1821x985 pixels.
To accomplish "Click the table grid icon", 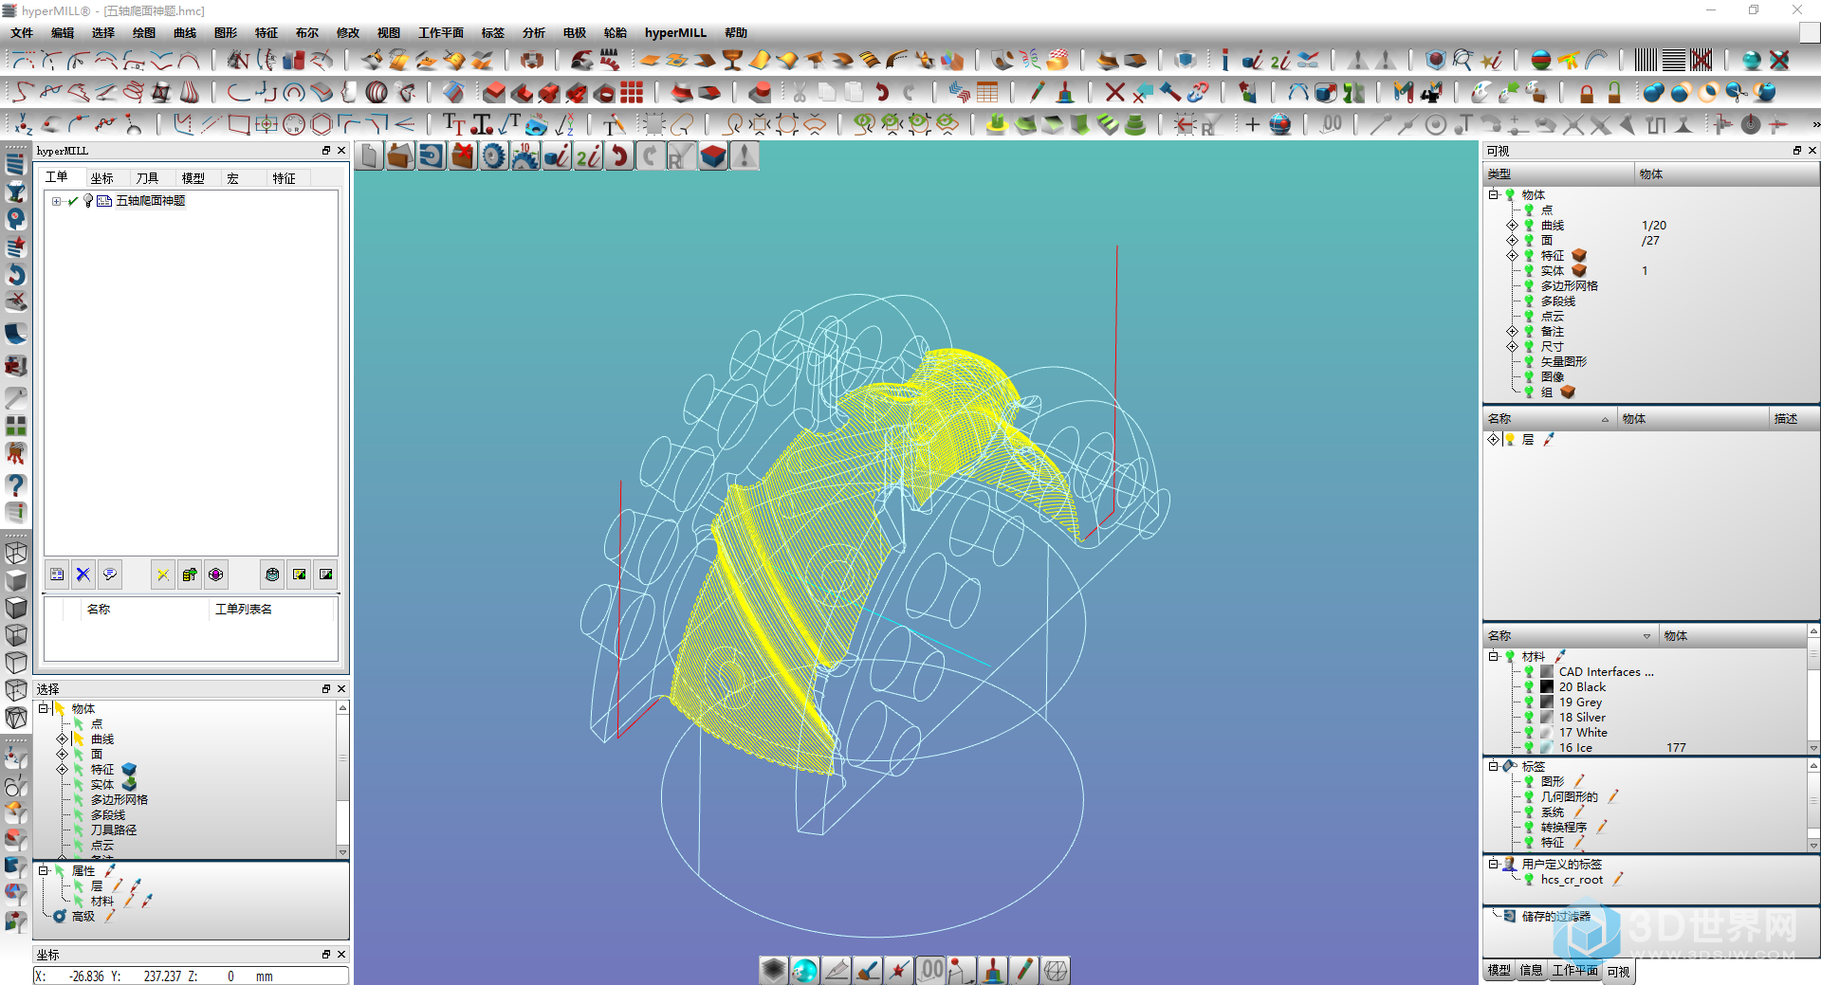I will (x=987, y=92).
